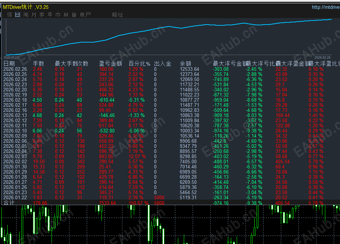Click the 次数 column header
The width and height of the screenshot is (340, 244).
coord(83,63)
